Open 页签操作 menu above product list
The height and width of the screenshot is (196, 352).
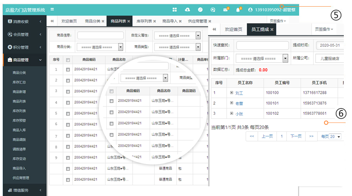278,21
